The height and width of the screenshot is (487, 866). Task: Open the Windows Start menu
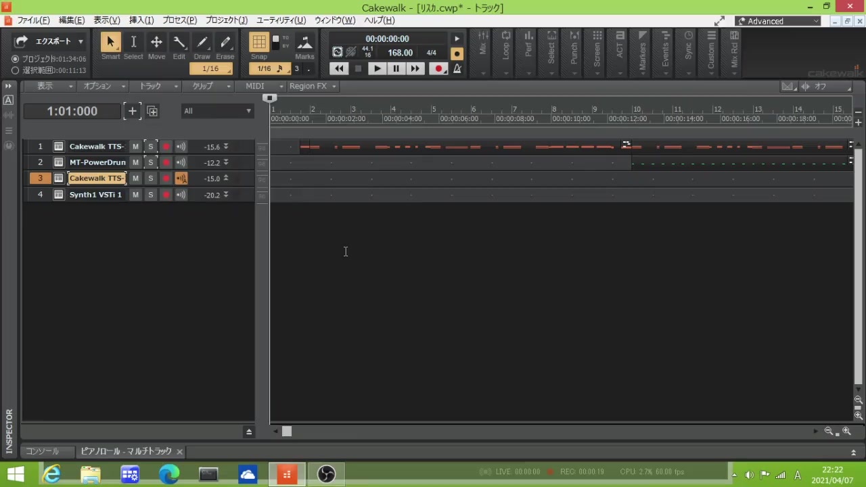(x=16, y=474)
